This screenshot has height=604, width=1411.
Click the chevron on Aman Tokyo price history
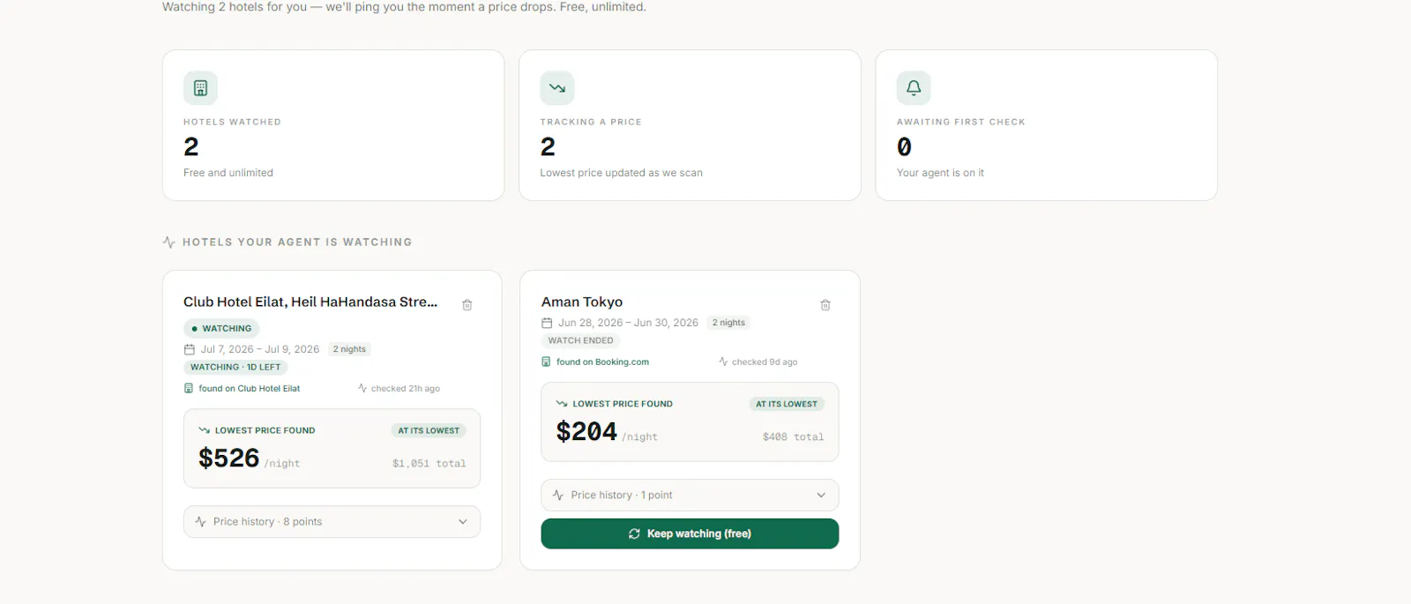tap(821, 496)
